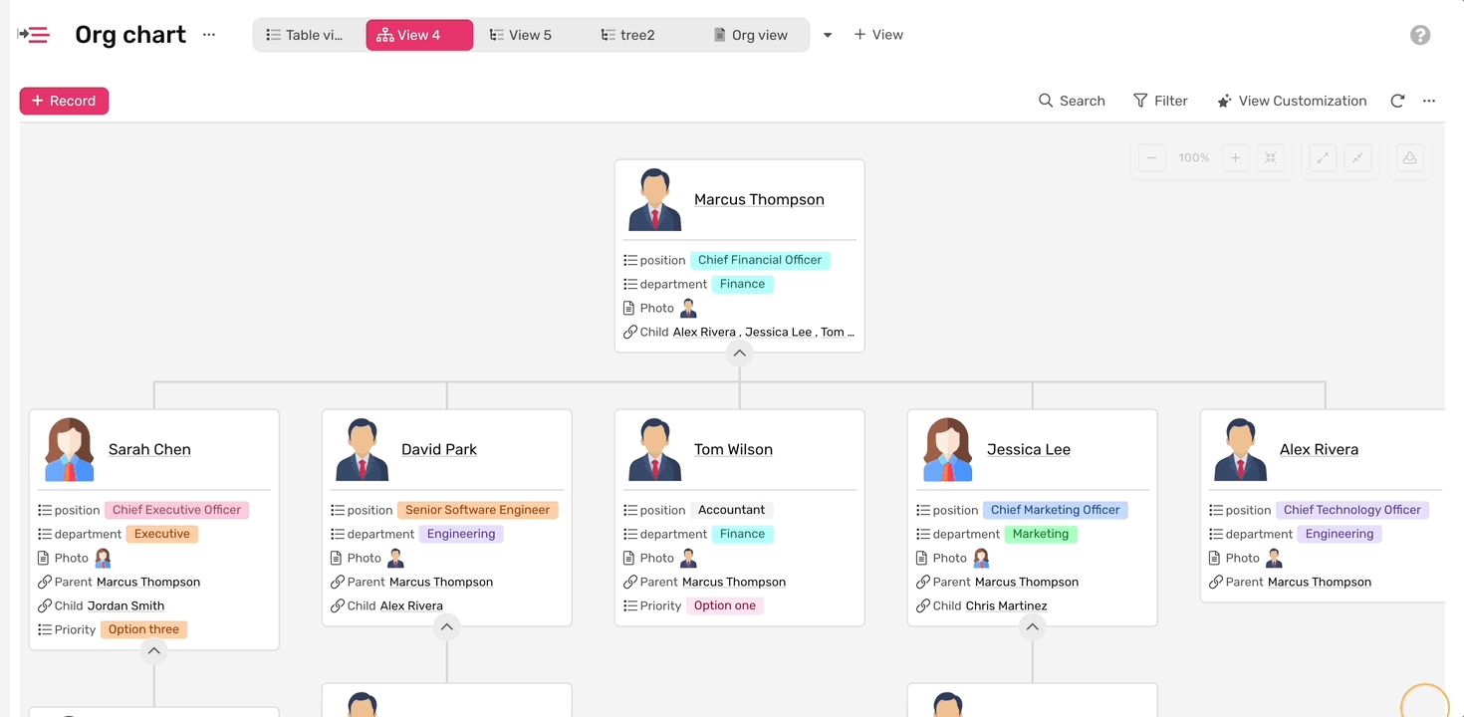Open Alex Rivera record name link

(x=1319, y=449)
